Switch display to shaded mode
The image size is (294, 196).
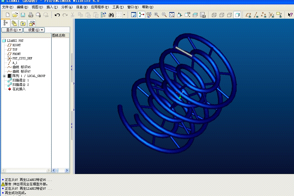[x=237, y=15]
